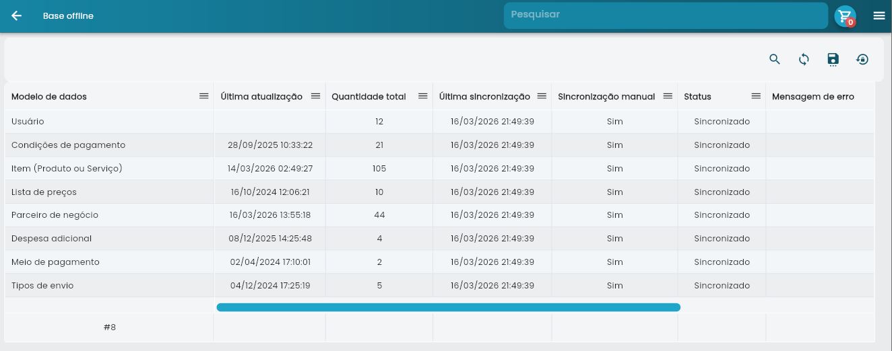Open the hamburger main menu
892x351 pixels.
pos(879,15)
